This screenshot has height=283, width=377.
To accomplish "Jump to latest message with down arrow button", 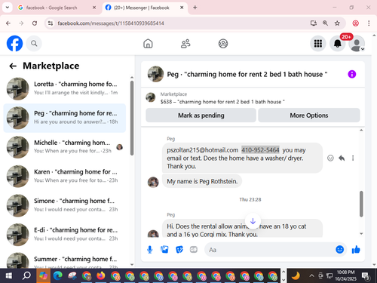I will [x=253, y=221].
